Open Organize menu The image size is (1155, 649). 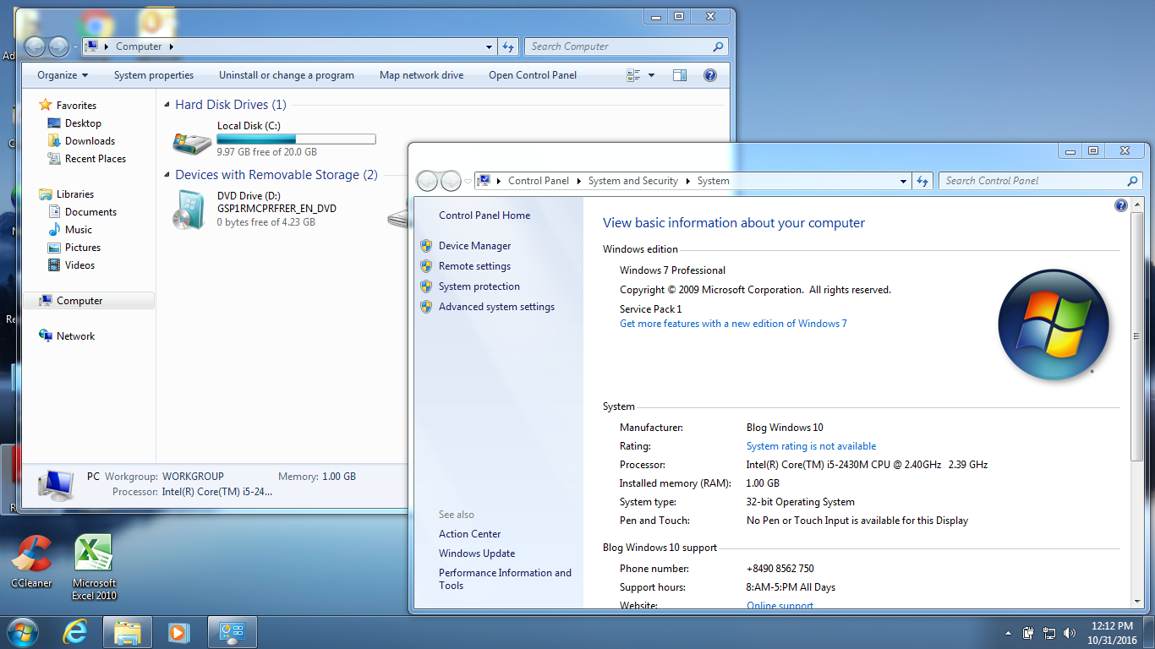(x=63, y=75)
